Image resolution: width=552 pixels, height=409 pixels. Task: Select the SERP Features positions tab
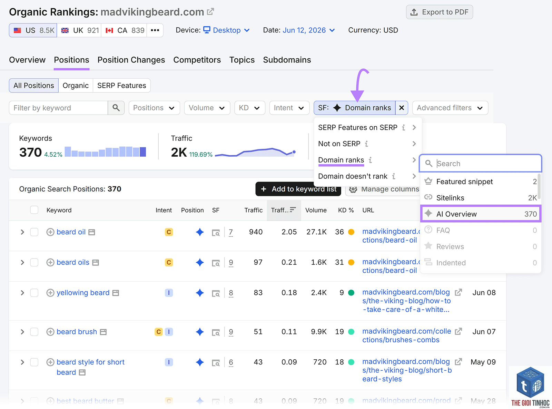(122, 86)
